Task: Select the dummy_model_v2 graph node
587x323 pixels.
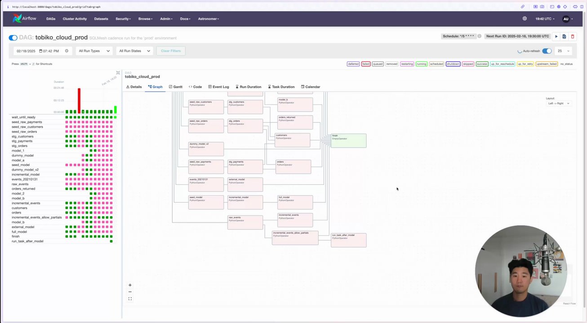Action: point(206,149)
